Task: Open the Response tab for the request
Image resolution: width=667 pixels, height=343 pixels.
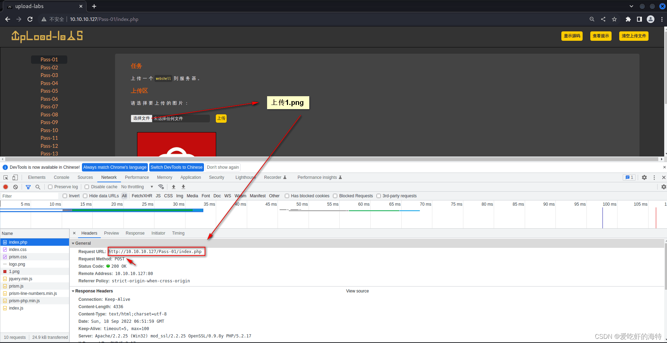Action: point(135,233)
